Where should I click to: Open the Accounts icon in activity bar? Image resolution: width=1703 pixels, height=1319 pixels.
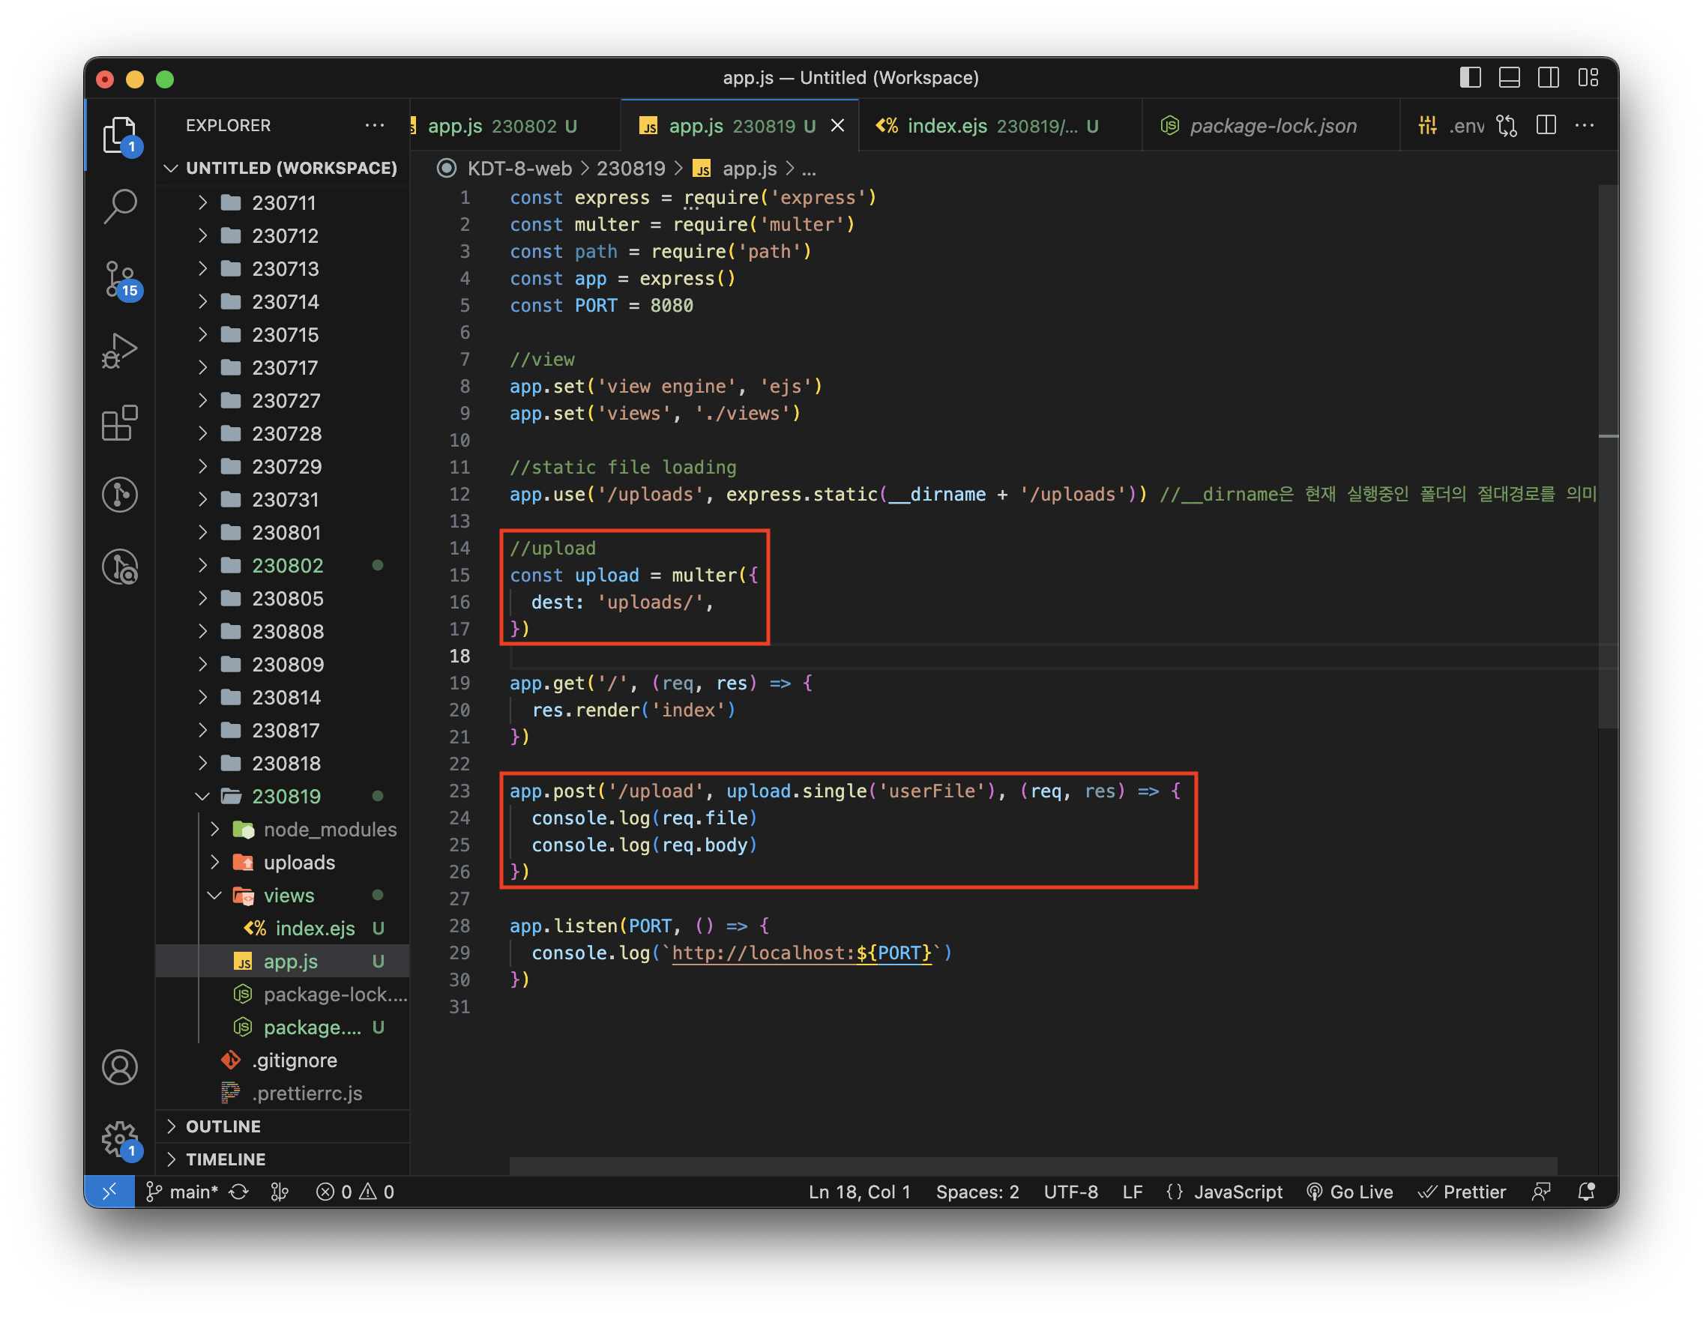coord(120,1067)
